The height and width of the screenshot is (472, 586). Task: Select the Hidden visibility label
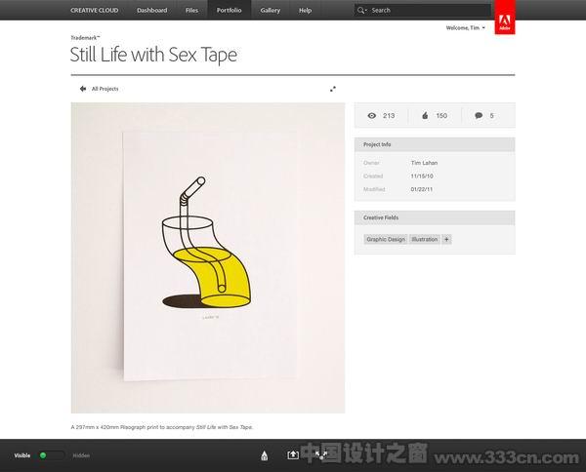[x=81, y=455]
